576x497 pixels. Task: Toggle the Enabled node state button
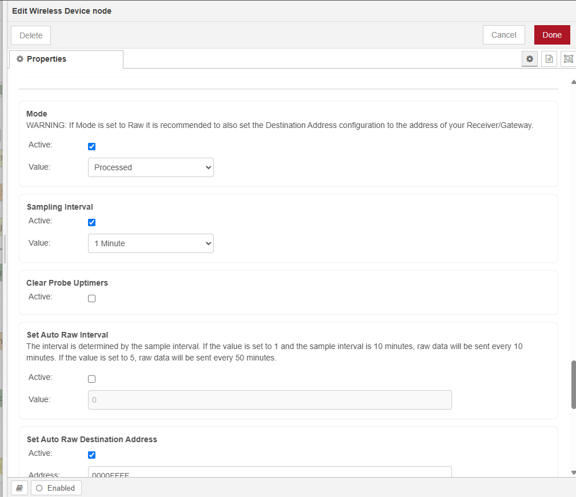tap(56, 488)
